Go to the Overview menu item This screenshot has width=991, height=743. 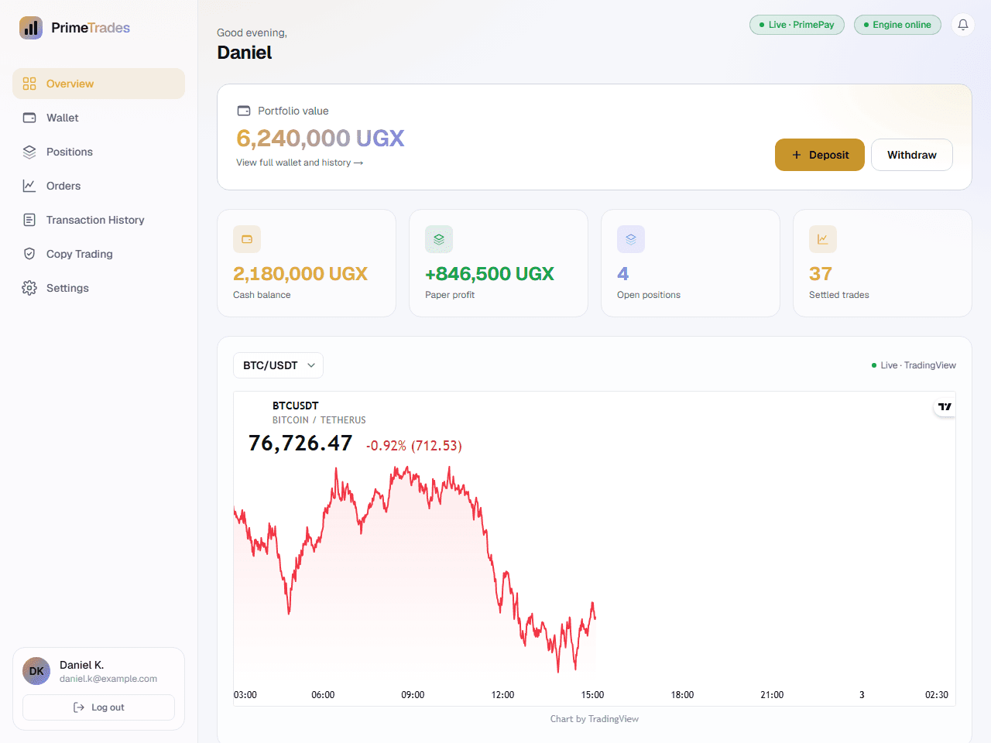click(x=98, y=84)
